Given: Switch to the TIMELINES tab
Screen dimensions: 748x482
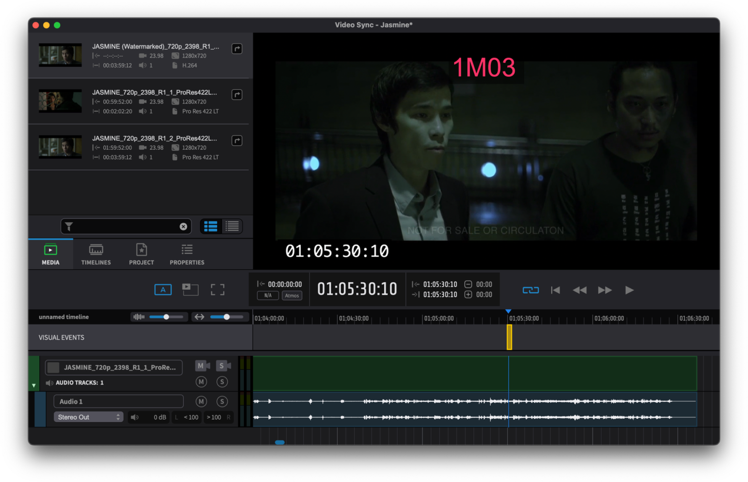Looking at the screenshot, I should point(95,254).
